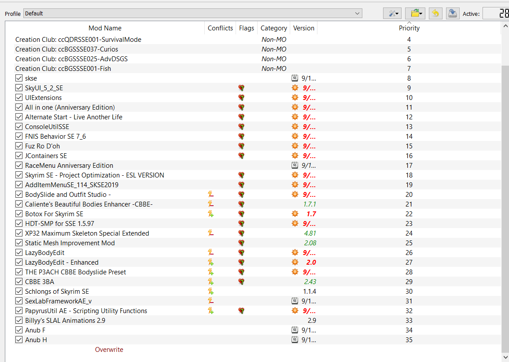This screenshot has height=362, width=509.
Task: Uncheck the JContainers SE checkbox
Action: point(19,156)
